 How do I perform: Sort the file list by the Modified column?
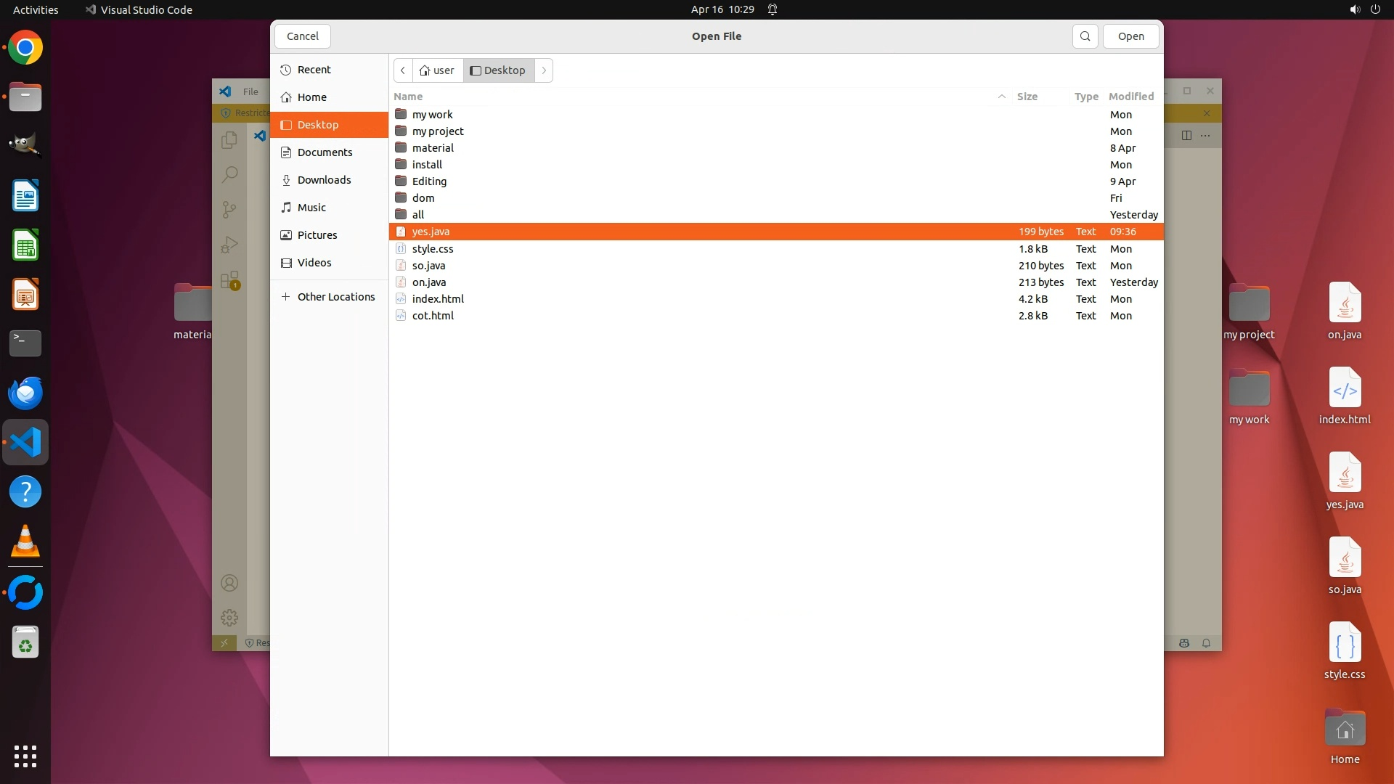coord(1130,97)
